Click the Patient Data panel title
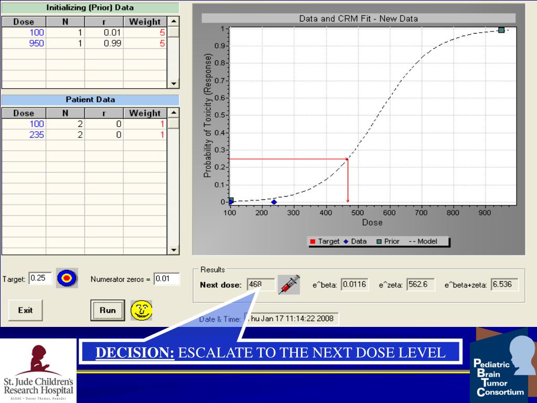The image size is (537, 403). click(x=90, y=100)
